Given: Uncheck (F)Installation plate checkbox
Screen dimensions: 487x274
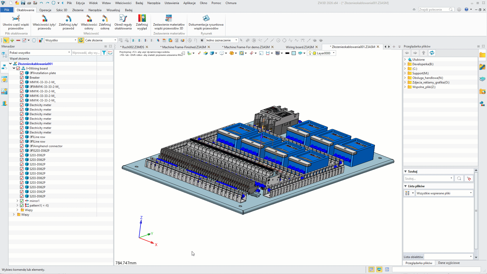Looking at the screenshot, I should [22, 73].
